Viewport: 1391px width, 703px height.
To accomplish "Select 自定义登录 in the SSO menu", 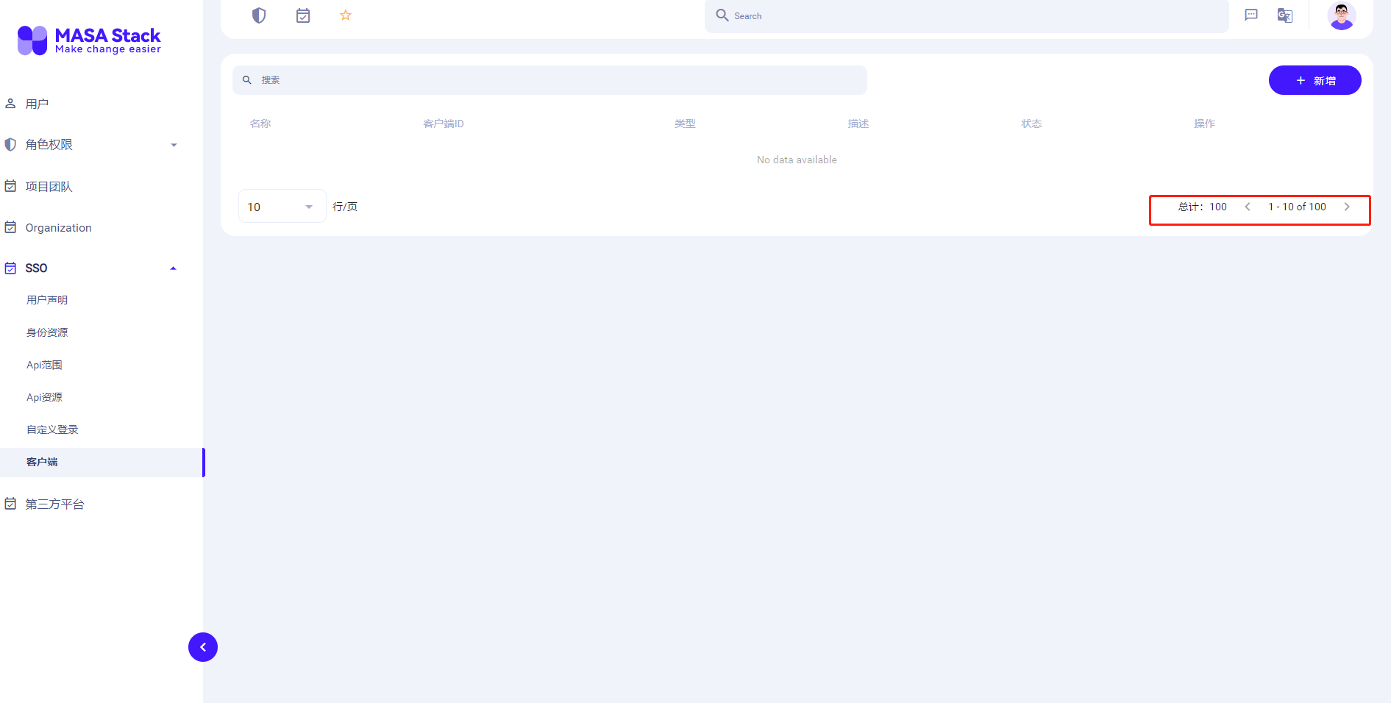I will click(51, 429).
